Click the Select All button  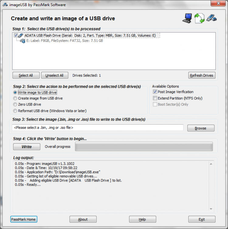(26, 75)
